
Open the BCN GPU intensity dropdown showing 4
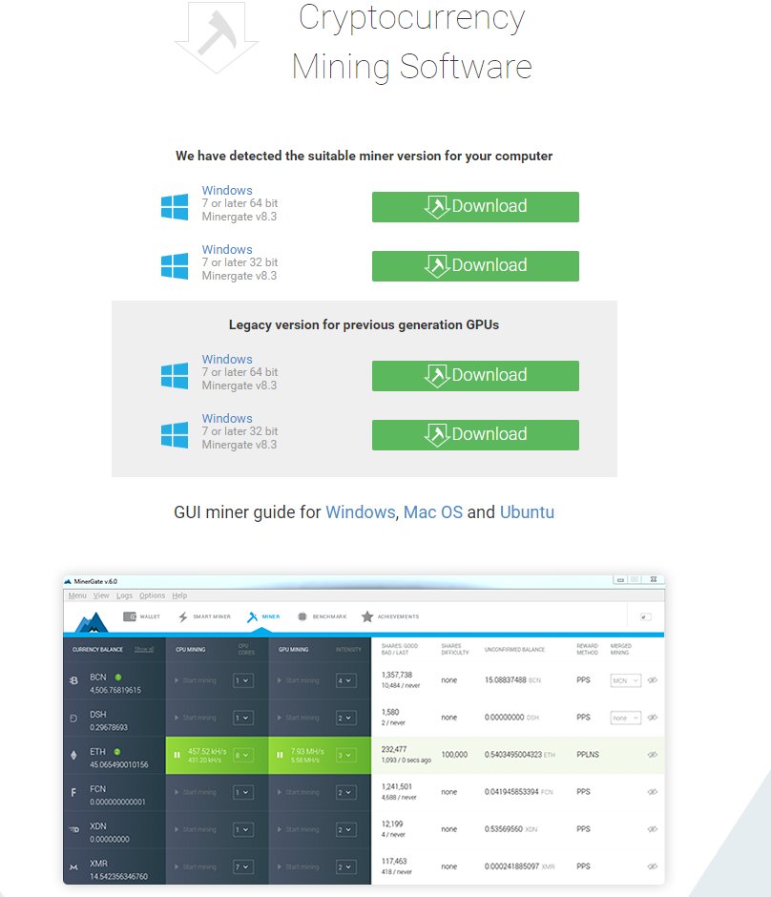[346, 680]
